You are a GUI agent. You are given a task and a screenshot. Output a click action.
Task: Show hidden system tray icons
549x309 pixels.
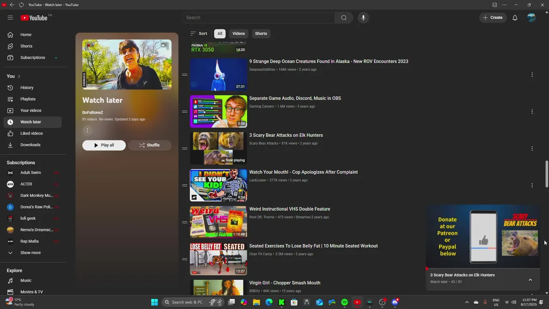tap(467, 302)
